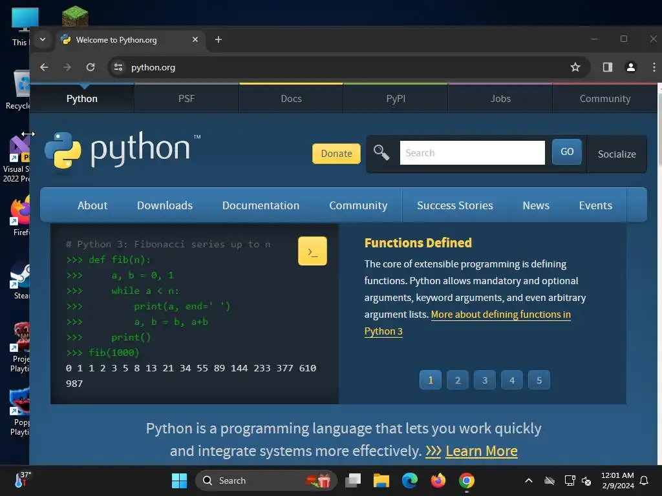Click the network tray icon
The height and width of the screenshot is (496, 662).
pyautogui.click(x=570, y=480)
